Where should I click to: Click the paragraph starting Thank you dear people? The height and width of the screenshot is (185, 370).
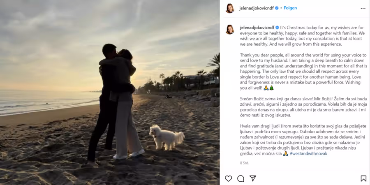pos(304,72)
